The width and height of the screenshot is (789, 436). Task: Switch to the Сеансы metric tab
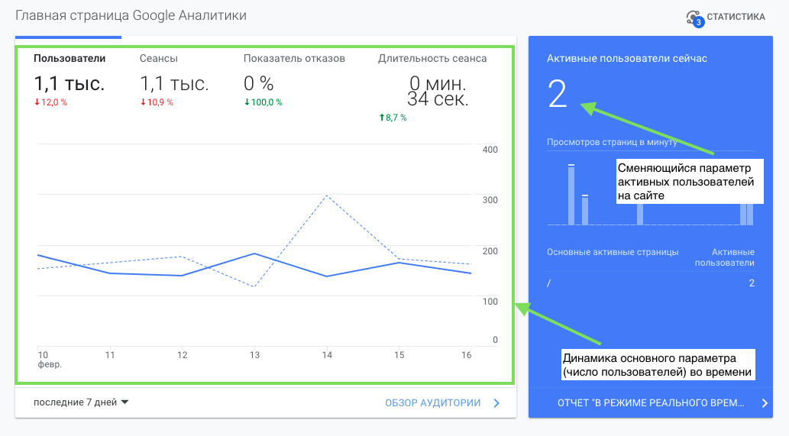coord(159,58)
